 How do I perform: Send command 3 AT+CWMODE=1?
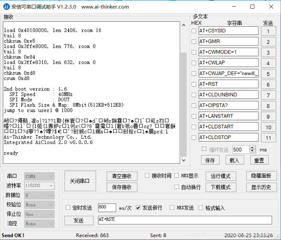pyautogui.click(x=268, y=53)
